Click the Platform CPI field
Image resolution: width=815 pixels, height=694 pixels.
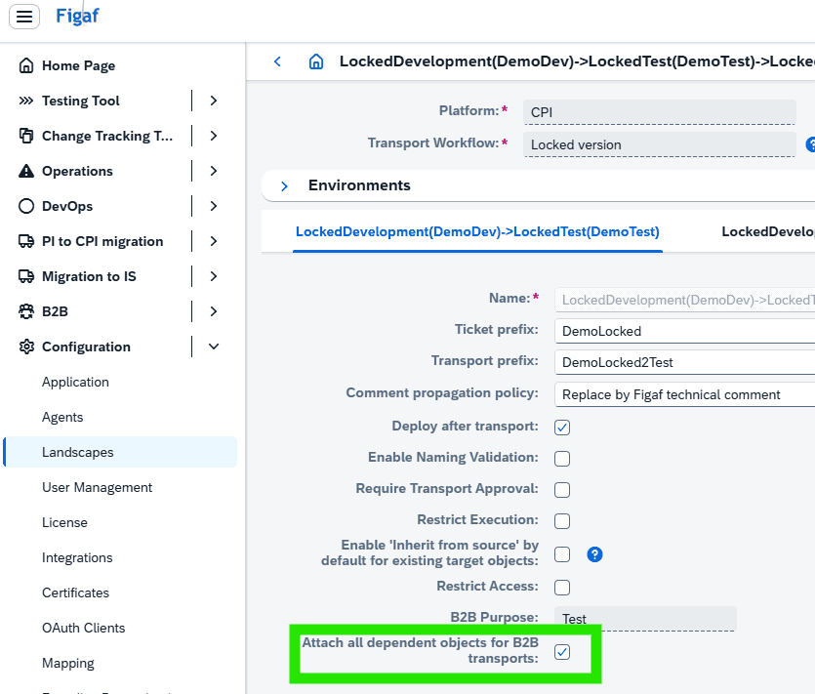point(660,112)
